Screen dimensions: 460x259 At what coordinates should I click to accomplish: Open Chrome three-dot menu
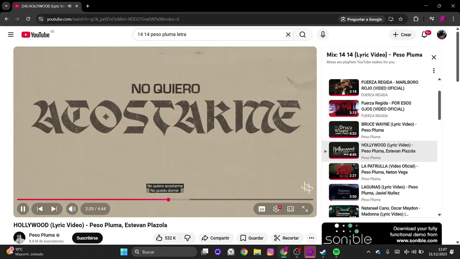coord(453,19)
